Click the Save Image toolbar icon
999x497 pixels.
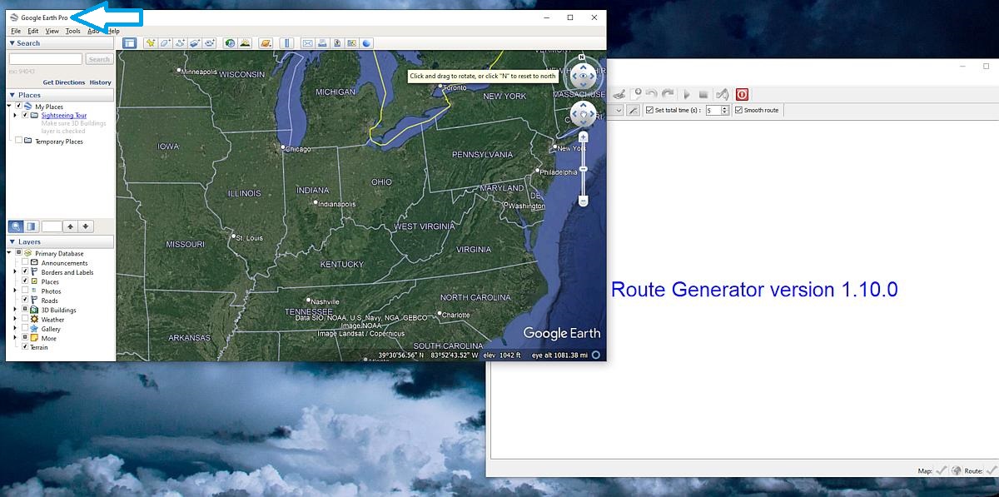pyautogui.click(x=337, y=43)
